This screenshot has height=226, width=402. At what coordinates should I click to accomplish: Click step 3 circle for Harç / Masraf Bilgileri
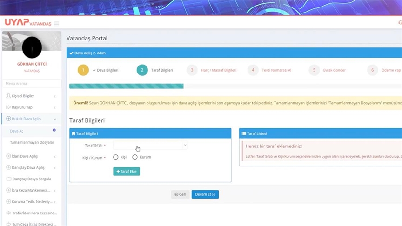[x=192, y=70]
